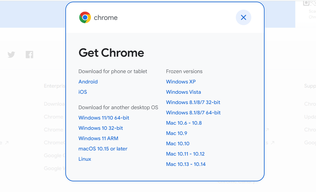Select Windows 10 32-bit download
The width and height of the screenshot is (316, 192).
click(x=101, y=128)
